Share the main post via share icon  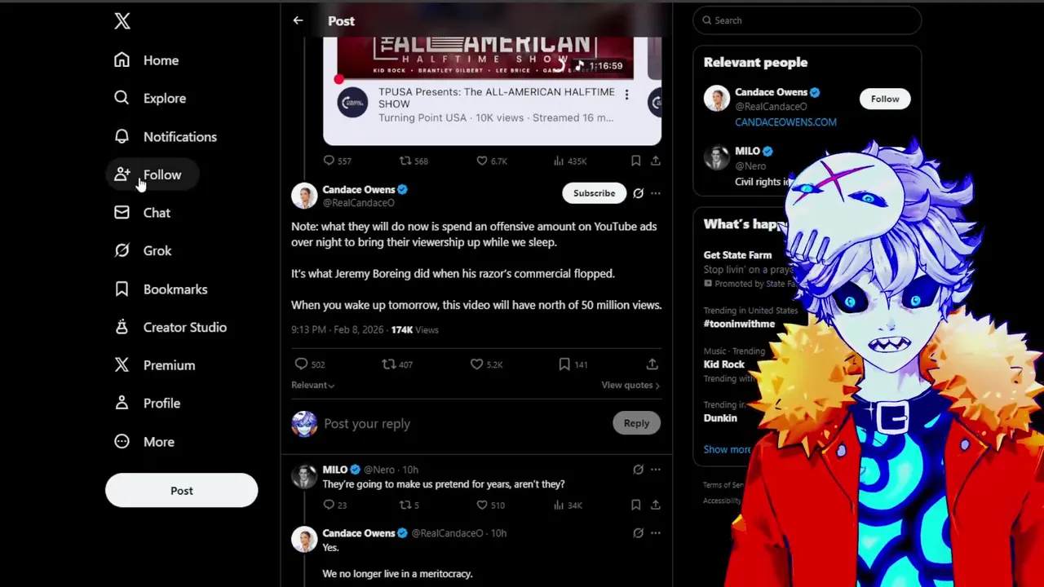click(652, 364)
